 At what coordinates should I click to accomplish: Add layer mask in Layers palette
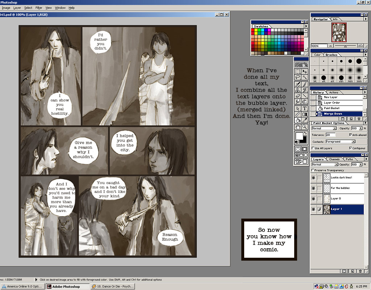click(344, 271)
